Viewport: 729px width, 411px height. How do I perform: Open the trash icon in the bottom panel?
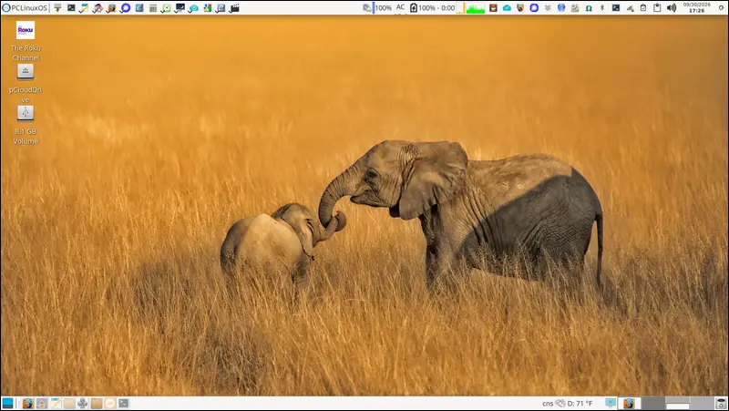[x=721, y=403]
